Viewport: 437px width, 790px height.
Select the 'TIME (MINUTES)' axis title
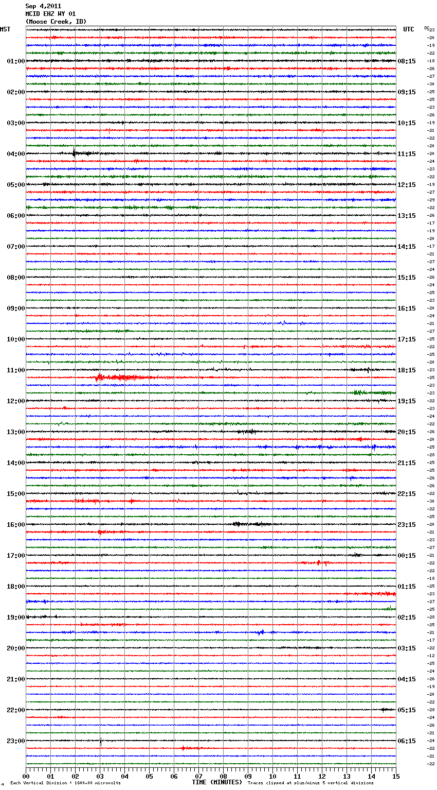217,782
